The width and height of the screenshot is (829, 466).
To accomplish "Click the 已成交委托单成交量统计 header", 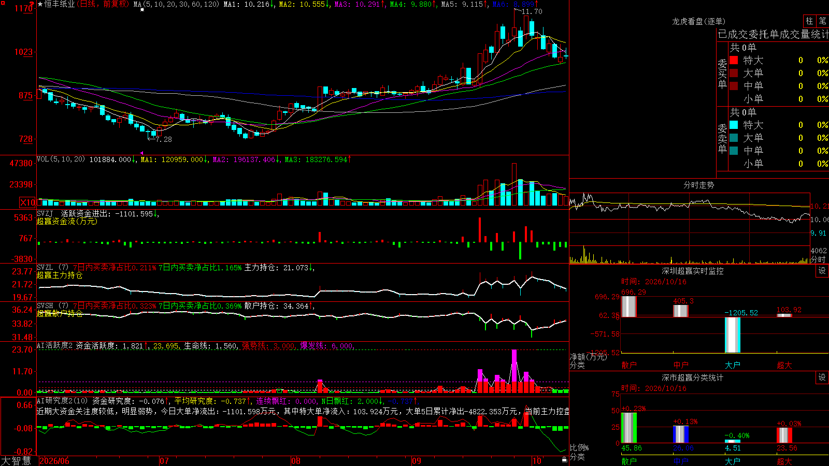I will pos(773,34).
